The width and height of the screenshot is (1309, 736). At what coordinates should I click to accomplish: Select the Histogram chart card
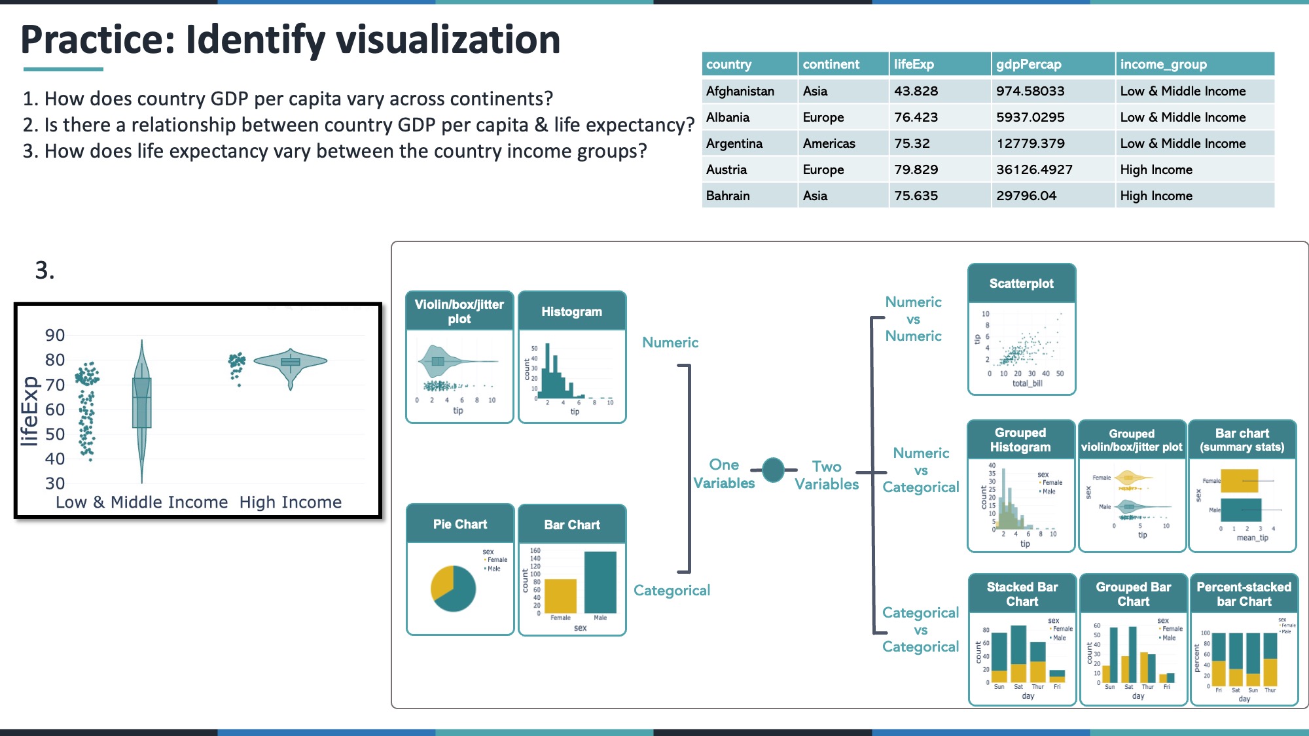click(x=572, y=357)
